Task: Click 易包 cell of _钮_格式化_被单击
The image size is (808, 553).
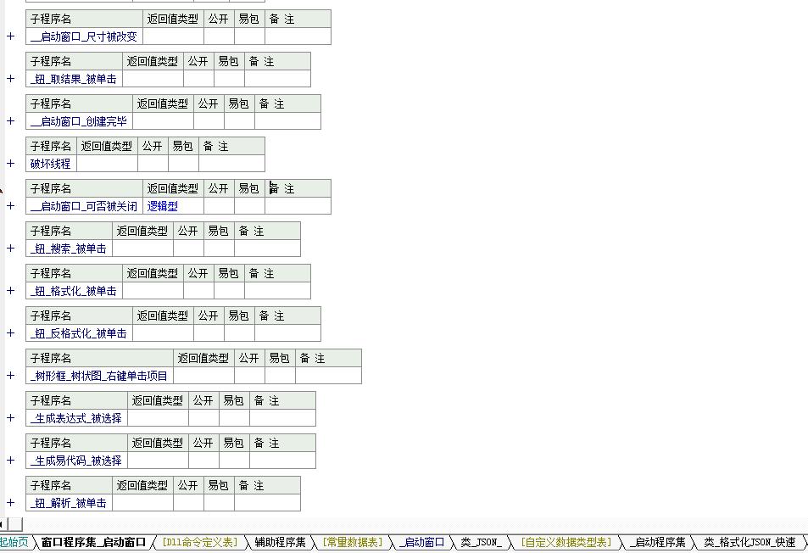Action: click(x=229, y=291)
